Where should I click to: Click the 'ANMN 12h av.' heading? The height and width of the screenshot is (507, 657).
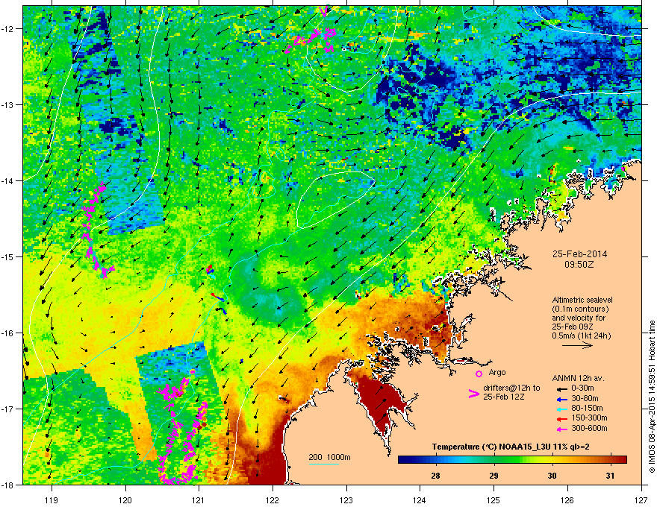(x=578, y=378)
